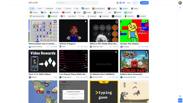
Task: Open the Minesweeper game thumbnail
Action: click(43, 31)
